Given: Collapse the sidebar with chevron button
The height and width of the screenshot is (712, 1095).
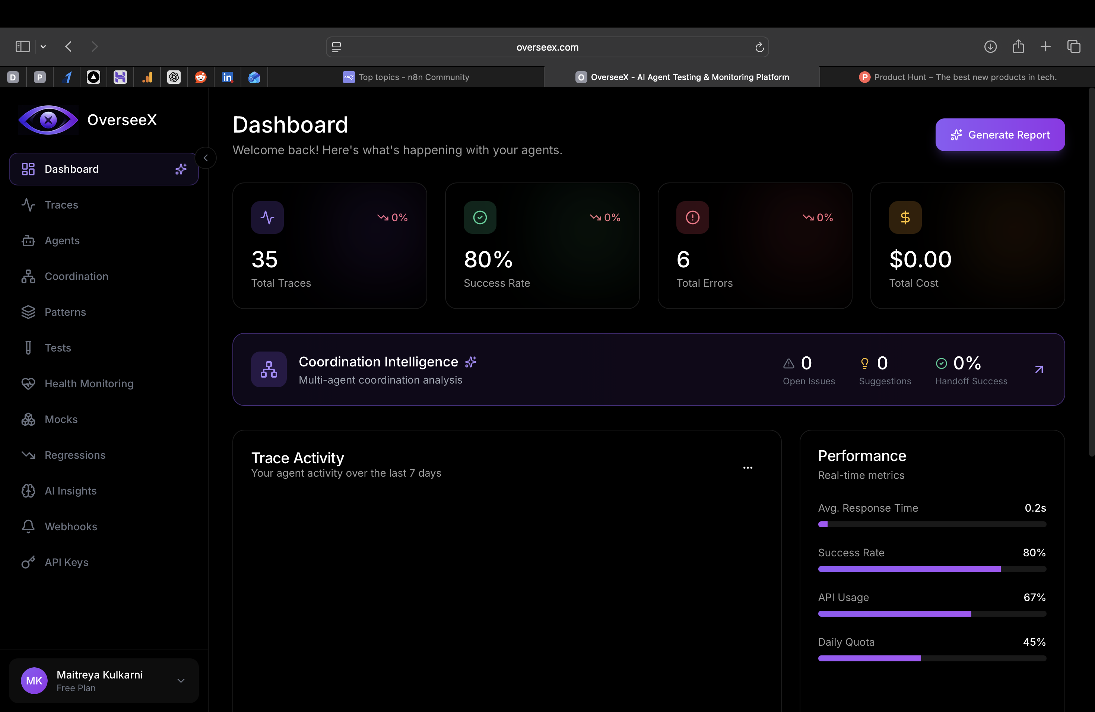Looking at the screenshot, I should pyautogui.click(x=206, y=158).
